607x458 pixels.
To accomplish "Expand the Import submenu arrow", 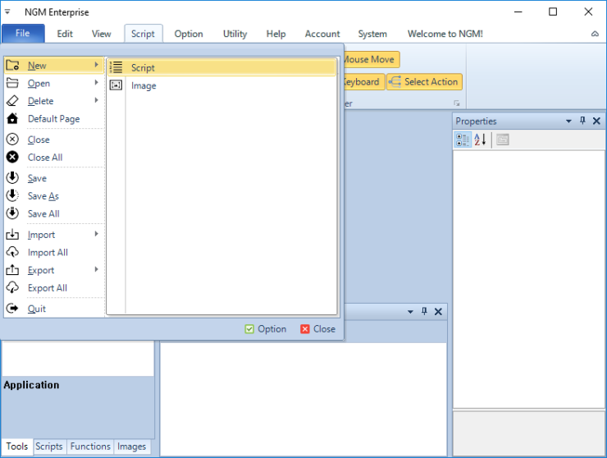I will point(97,234).
